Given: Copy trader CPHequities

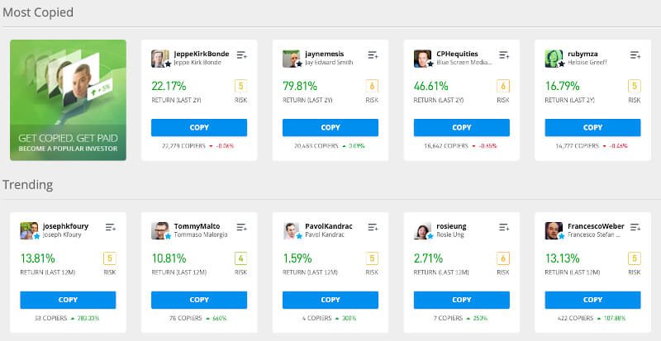Looking at the screenshot, I should (x=462, y=127).
